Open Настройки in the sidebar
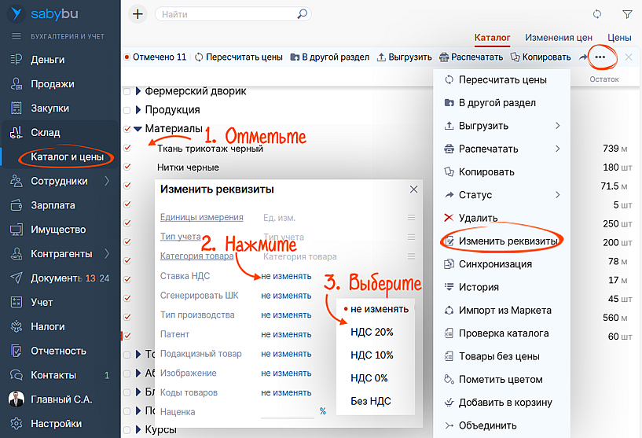The image size is (642, 438). (56, 424)
